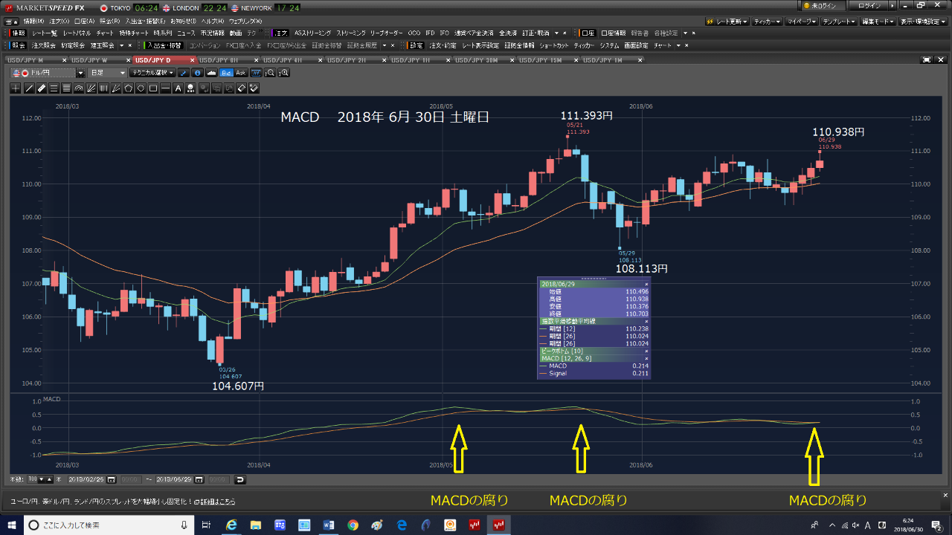The image size is (952, 535).
Task: Open calendar picker for start date
Action: (112, 480)
